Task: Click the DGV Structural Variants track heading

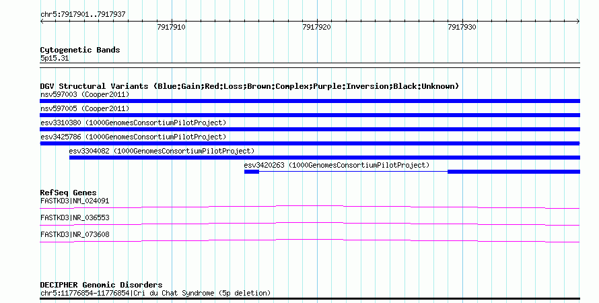Action: (250, 86)
